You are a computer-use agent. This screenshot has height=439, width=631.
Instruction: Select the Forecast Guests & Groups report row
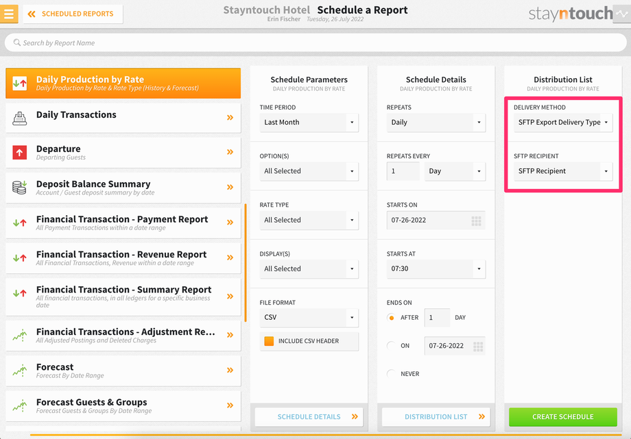point(123,405)
